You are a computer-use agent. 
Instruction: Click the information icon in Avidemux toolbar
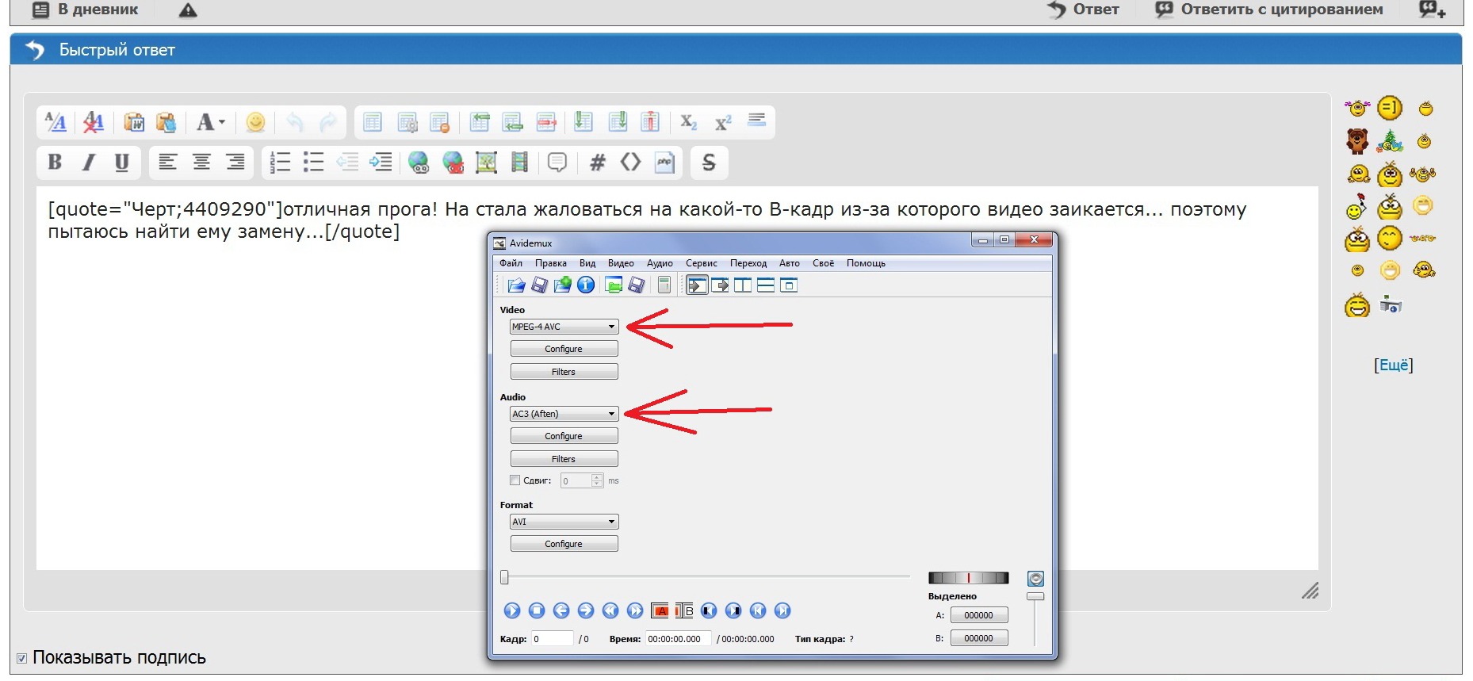click(x=586, y=285)
